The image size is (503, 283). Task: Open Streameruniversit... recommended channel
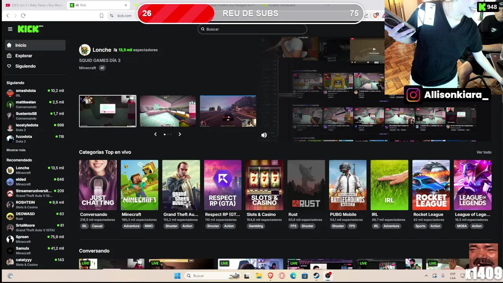[x=35, y=193]
